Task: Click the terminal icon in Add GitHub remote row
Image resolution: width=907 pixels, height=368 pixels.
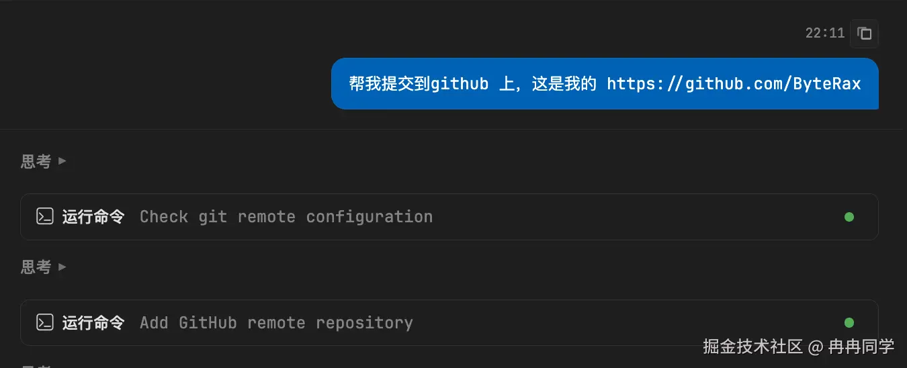Action: [45, 322]
